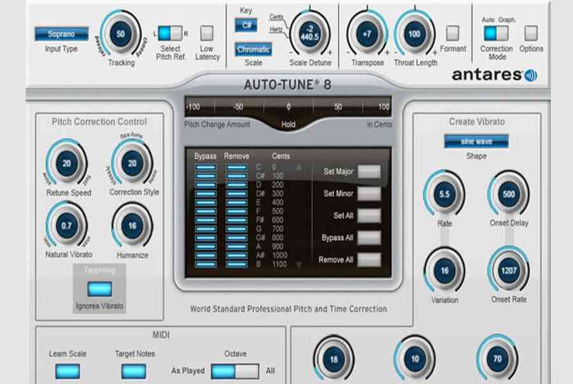
Task: Click the Transpose knob
Action: pyautogui.click(x=367, y=34)
